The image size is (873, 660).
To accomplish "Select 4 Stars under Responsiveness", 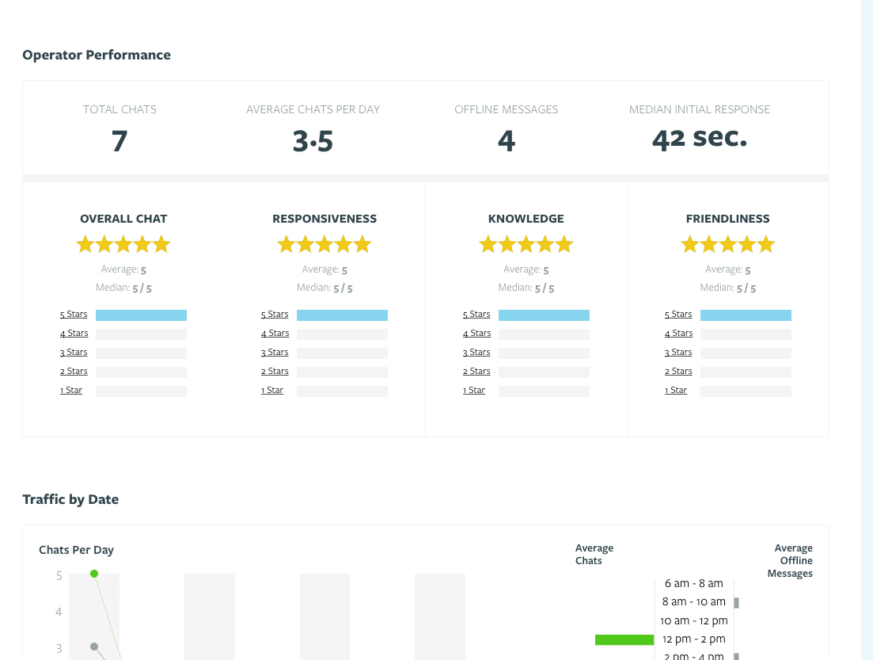I will tap(275, 334).
